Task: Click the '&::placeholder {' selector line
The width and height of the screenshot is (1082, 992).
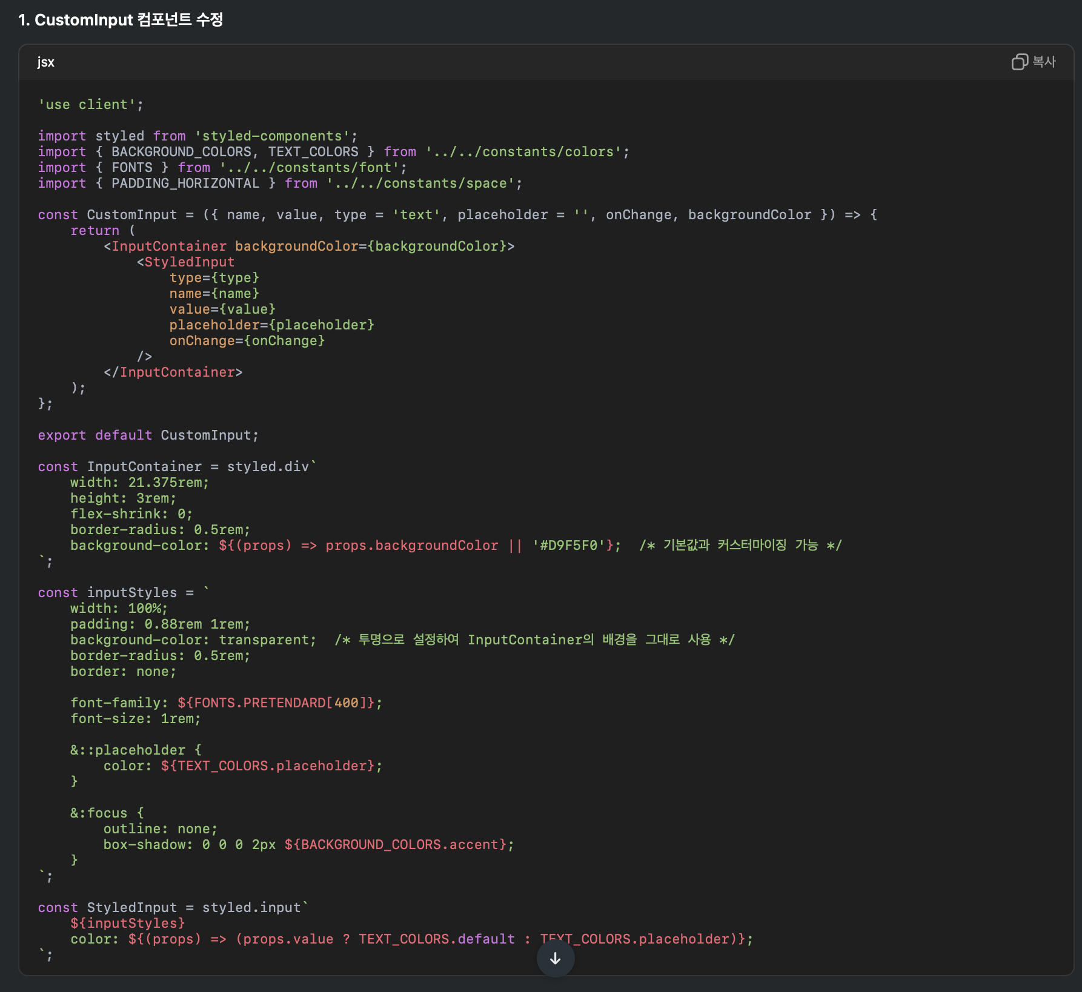Action: [x=136, y=750]
